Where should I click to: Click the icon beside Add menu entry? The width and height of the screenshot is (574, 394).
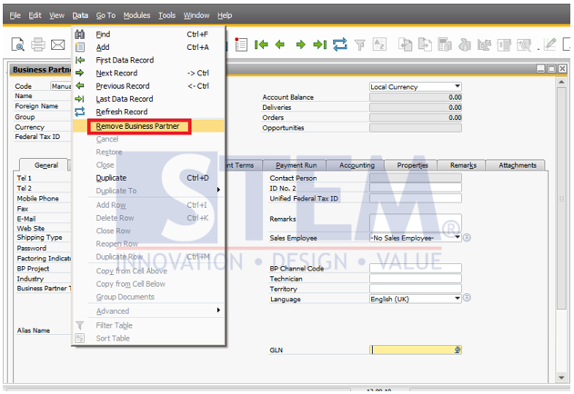tap(80, 47)
